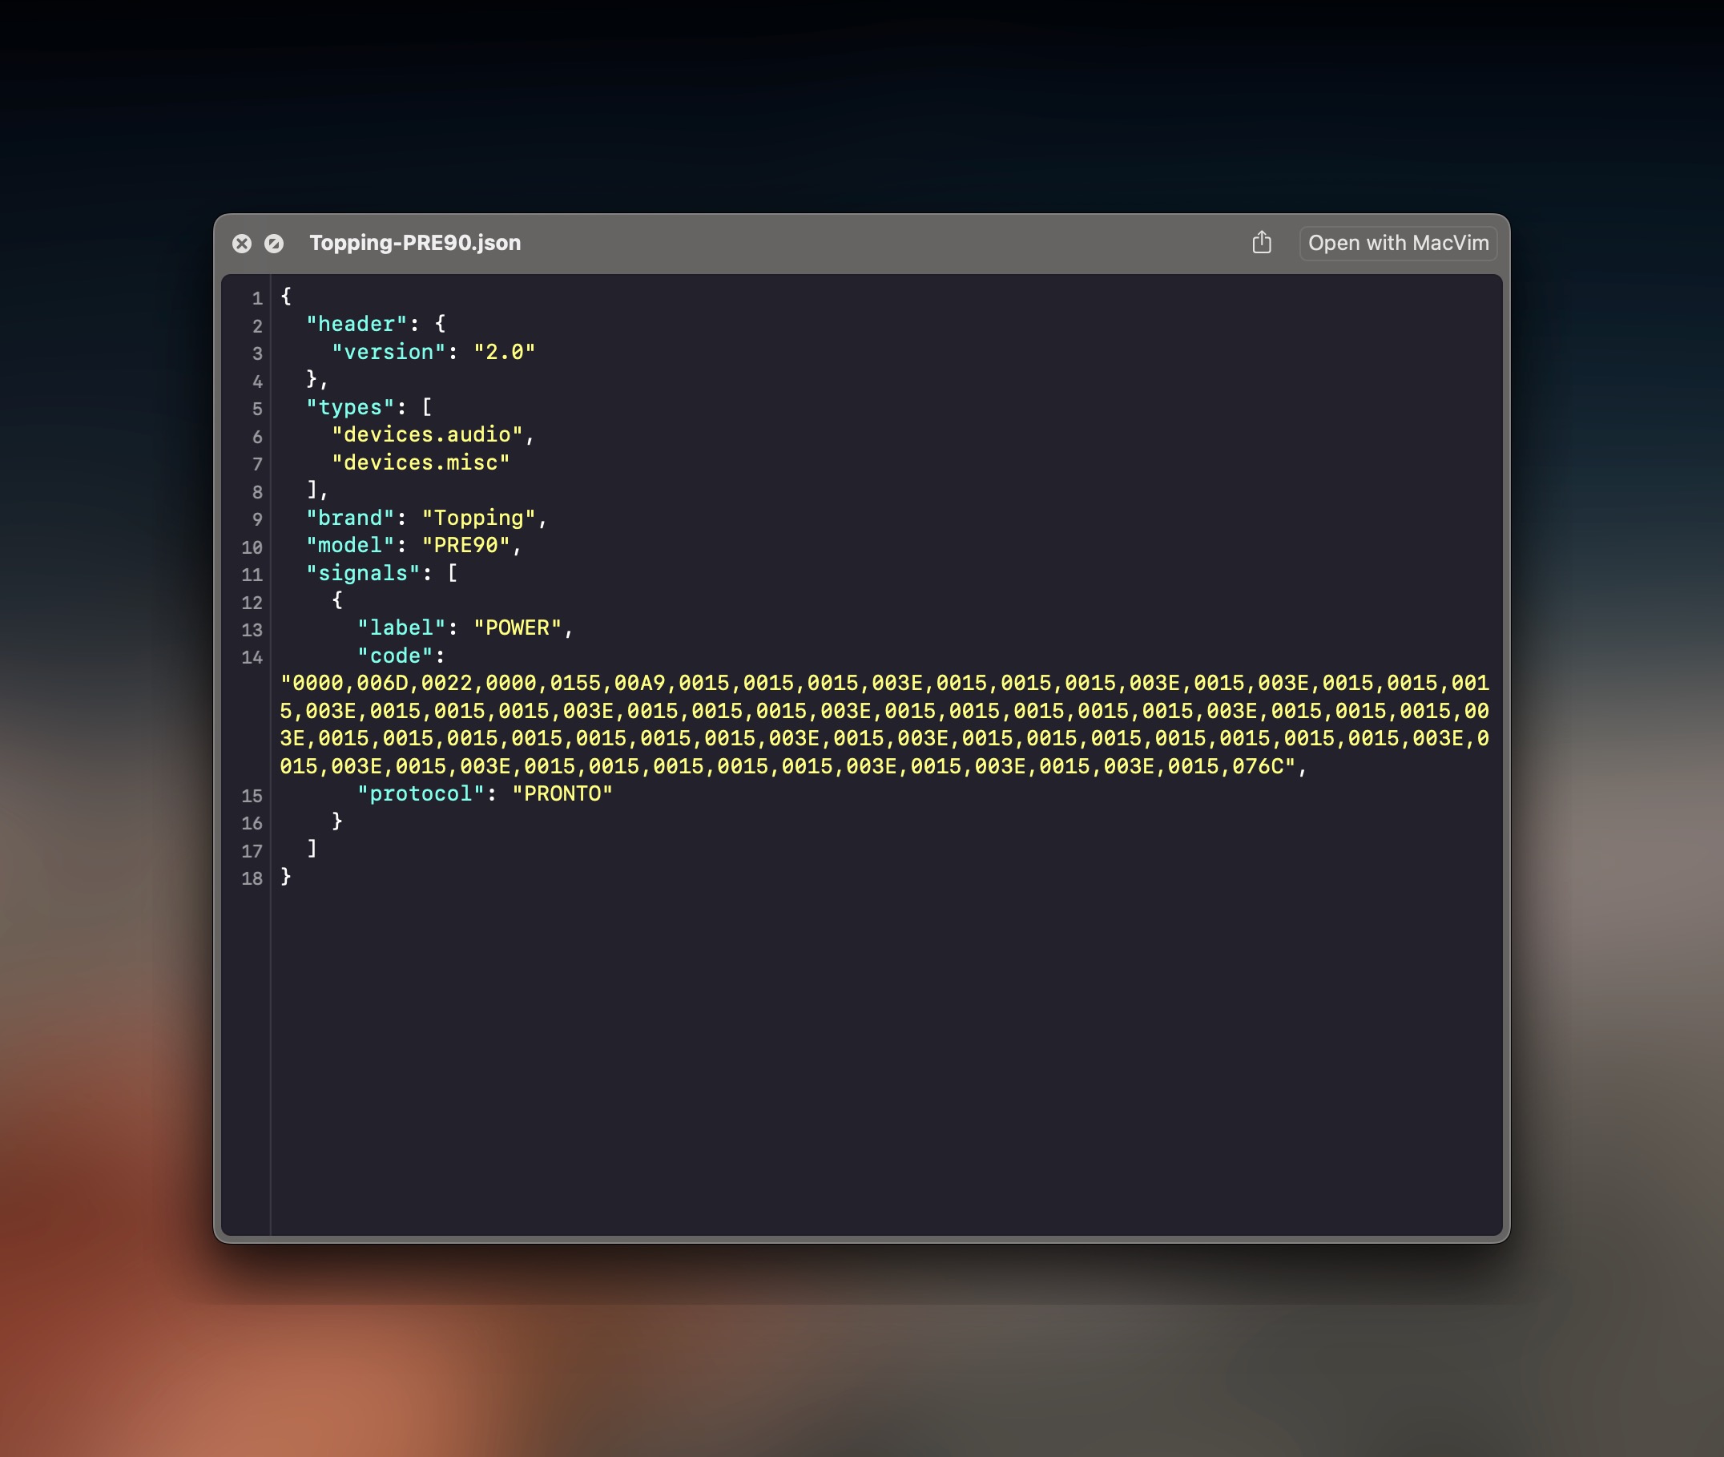The height and width of the screenshot is (1457, 1724).
Task: Click the "version" key on line 3
Action: click(388, 352)
